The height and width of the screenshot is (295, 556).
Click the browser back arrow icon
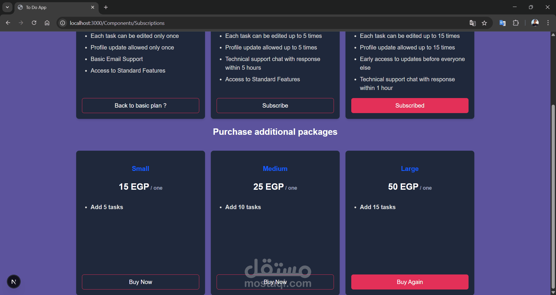[x=8, y=23]
